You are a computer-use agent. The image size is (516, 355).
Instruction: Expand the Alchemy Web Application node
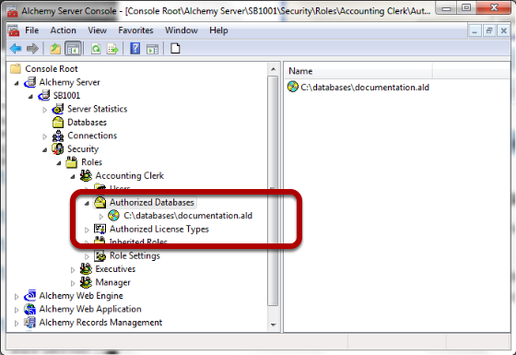tap(17, 310)
